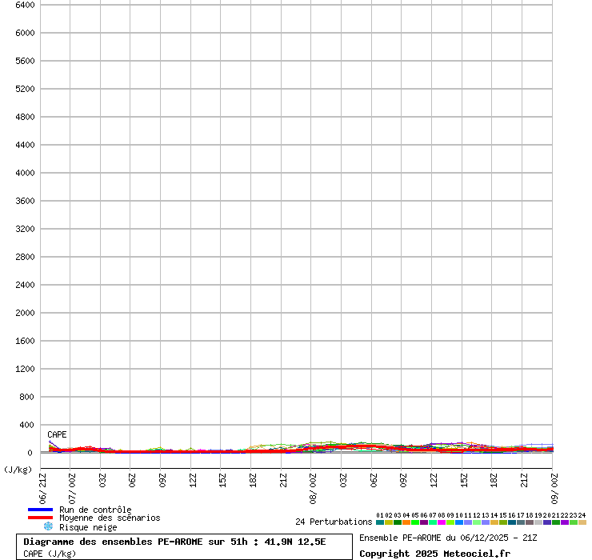Click the Copyright 2025 Meteociel.fr text

tap(434, 554)
